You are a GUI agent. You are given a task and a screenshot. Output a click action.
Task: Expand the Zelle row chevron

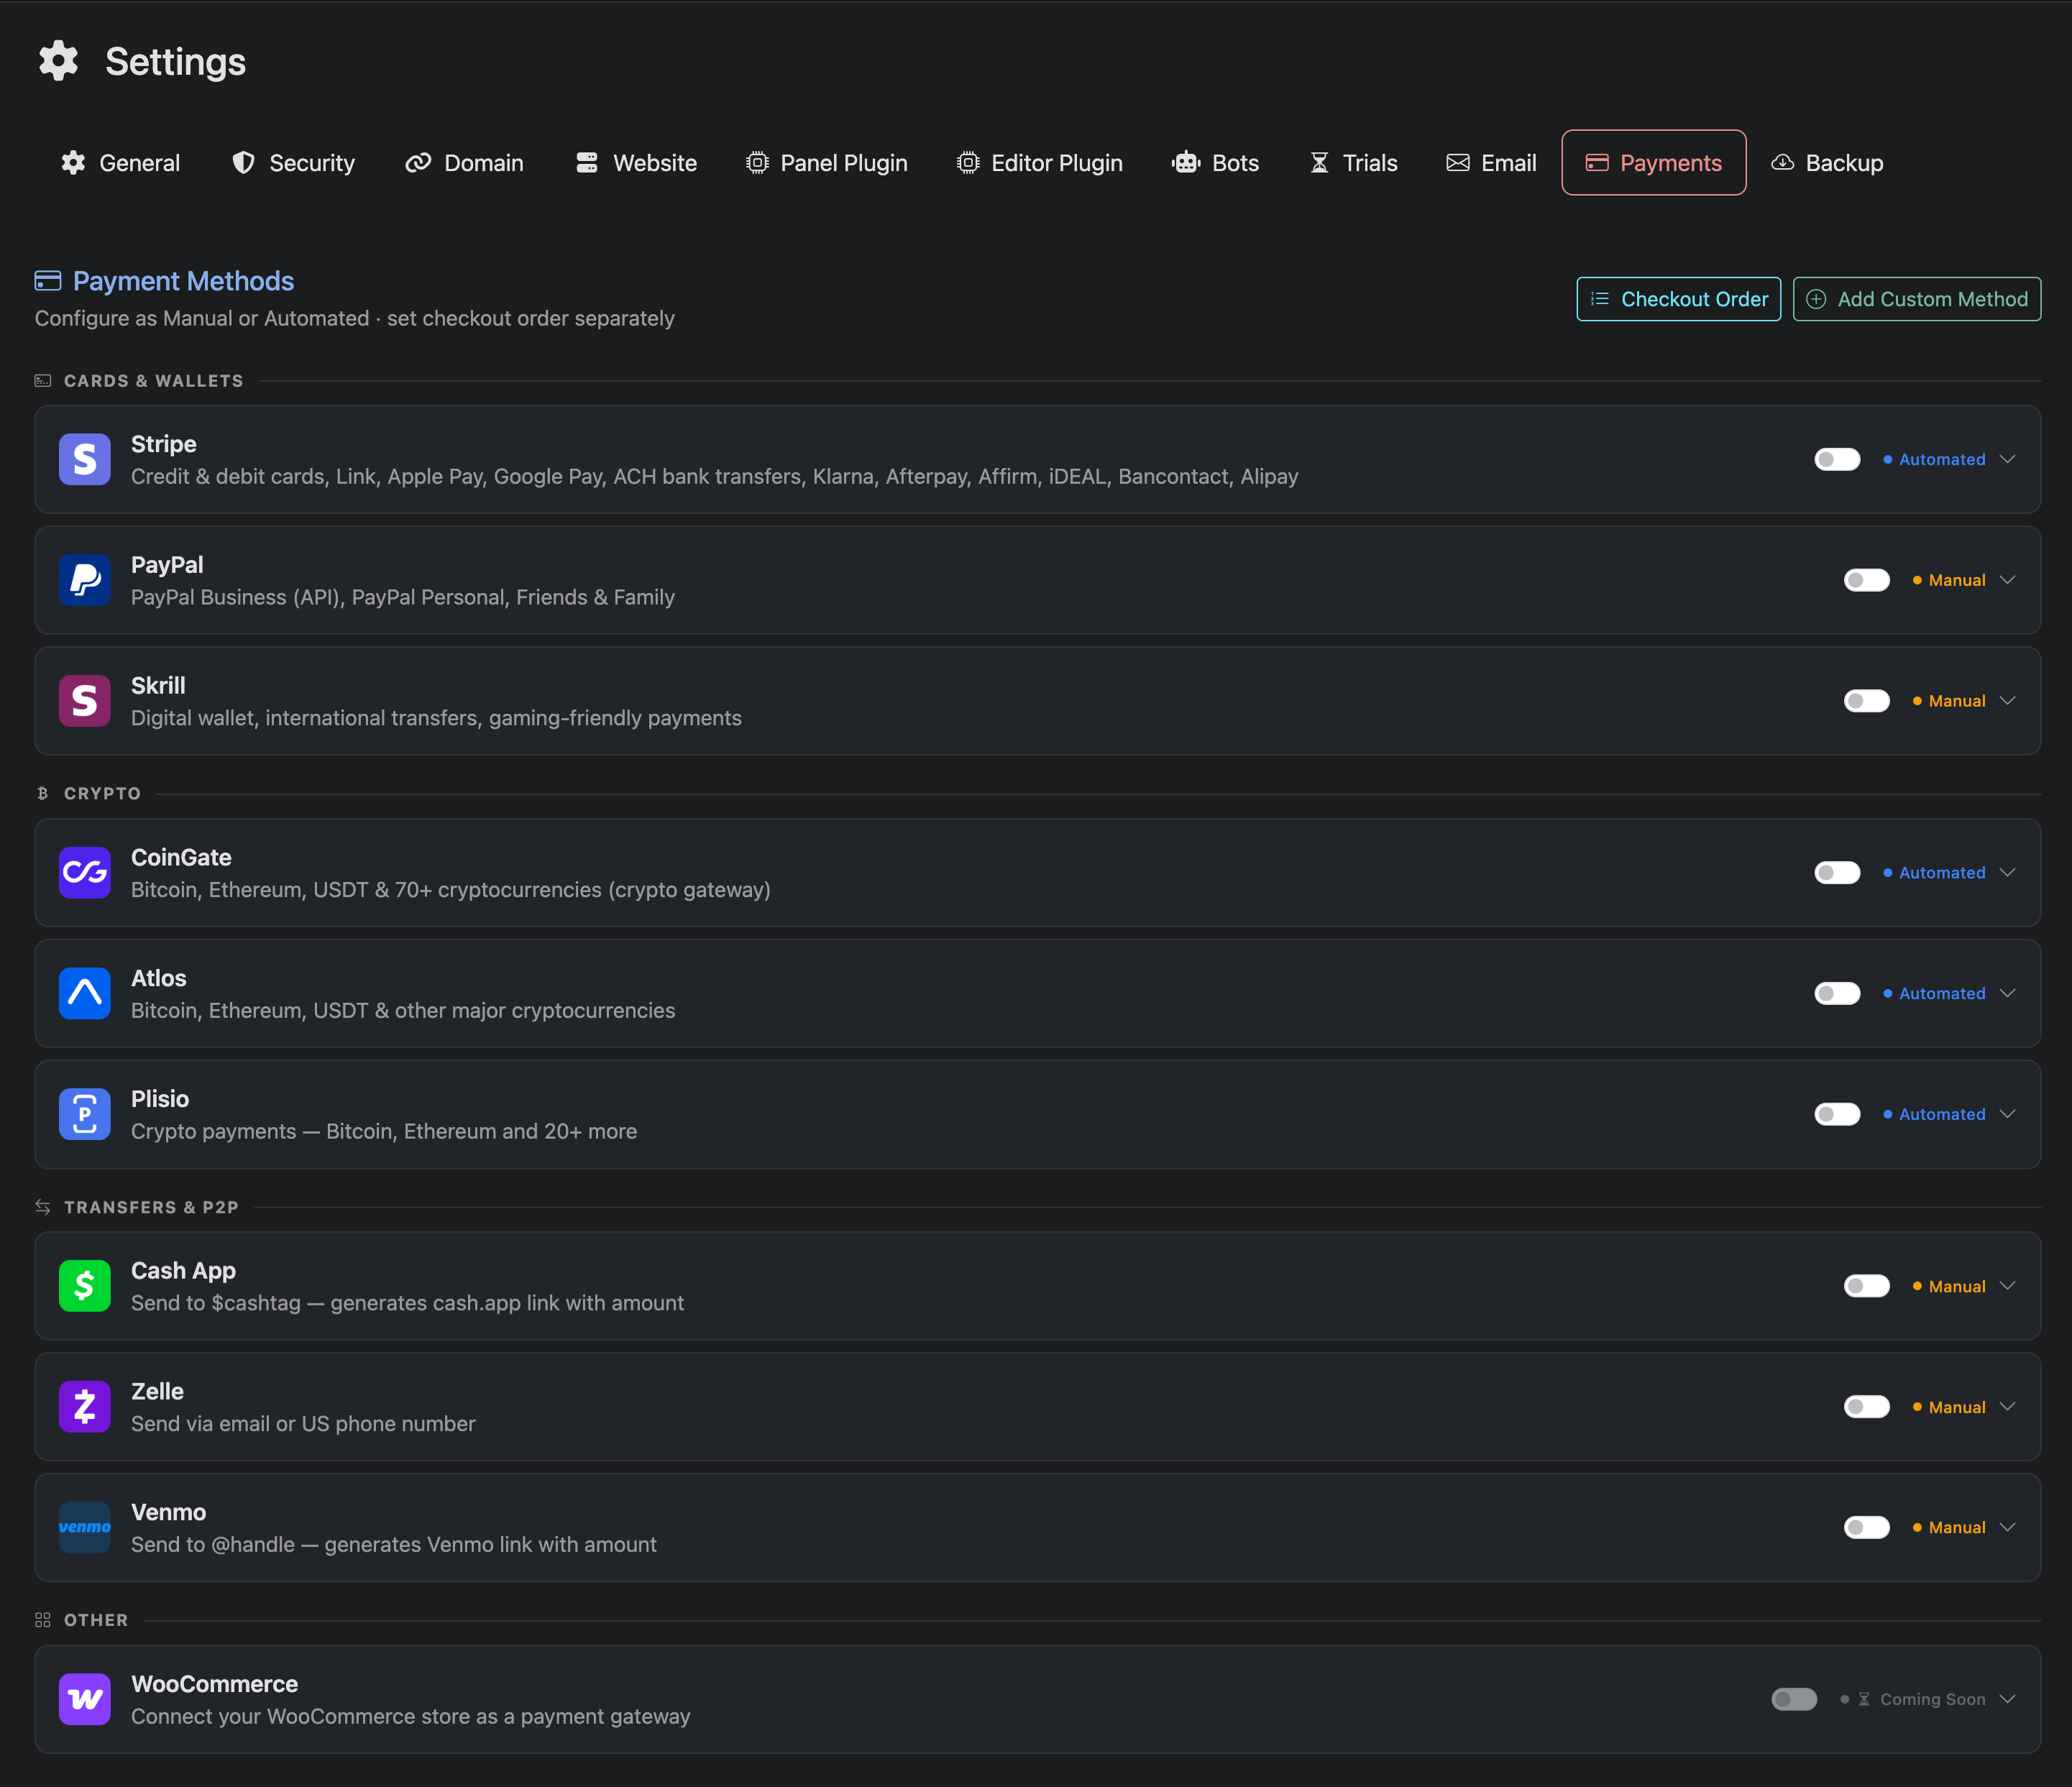click(2007, 1407)
